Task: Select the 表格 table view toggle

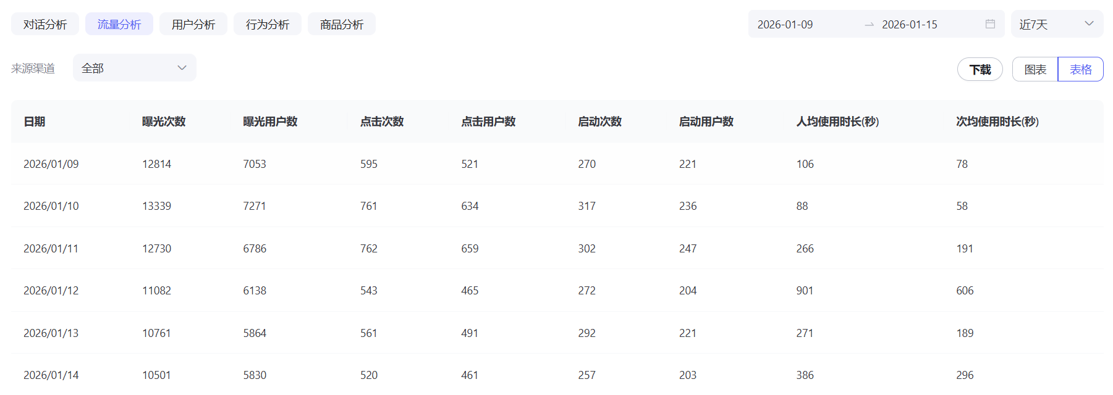Action: [1080, 69]
